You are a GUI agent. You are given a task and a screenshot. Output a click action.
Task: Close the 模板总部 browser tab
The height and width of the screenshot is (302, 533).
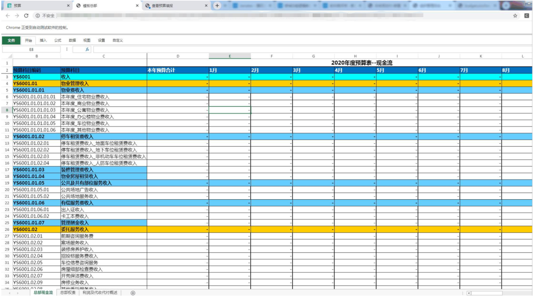click(x=138, y=6)
